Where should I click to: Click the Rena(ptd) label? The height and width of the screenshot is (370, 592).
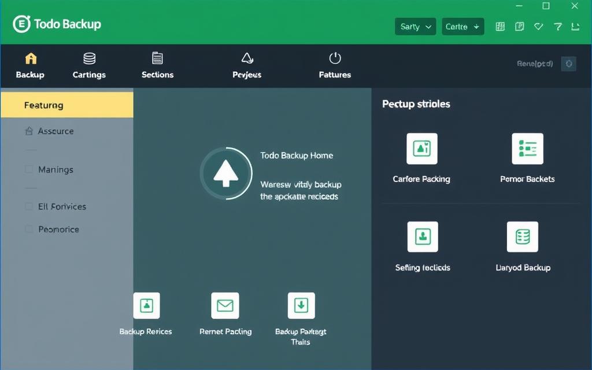click(535, 64)
